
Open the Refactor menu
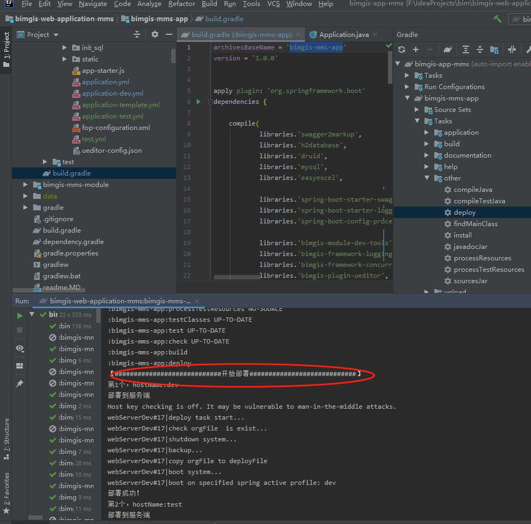tap(181, 4)
